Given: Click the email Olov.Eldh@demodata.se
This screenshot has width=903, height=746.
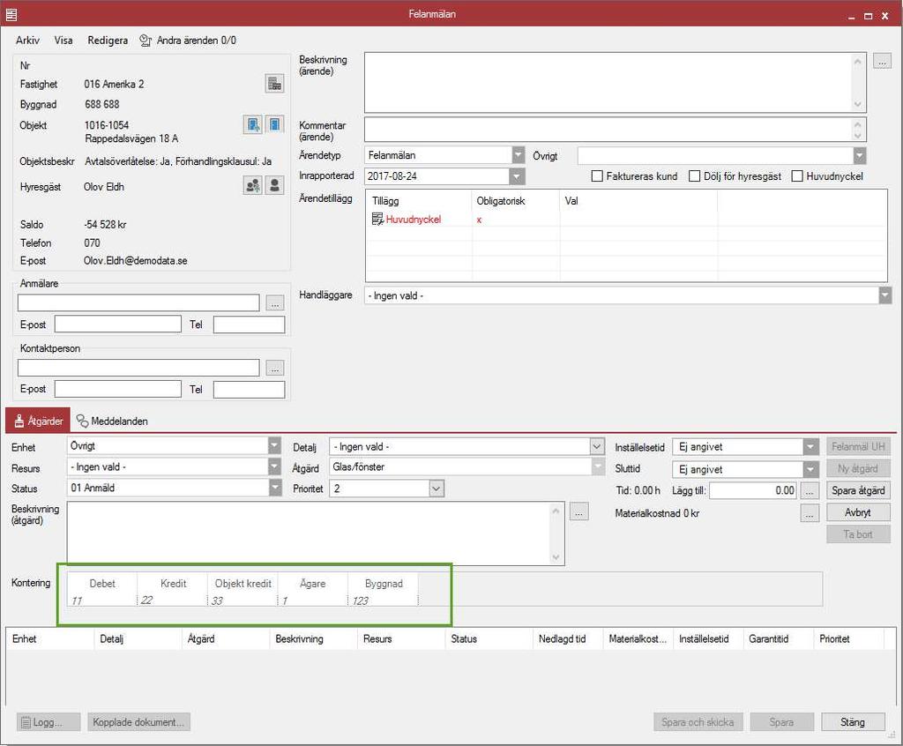Looking at the screenshot, I should 135,261.
